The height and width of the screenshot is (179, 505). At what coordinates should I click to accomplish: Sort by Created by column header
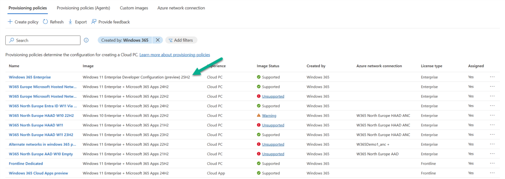click(x=316, y=66)
